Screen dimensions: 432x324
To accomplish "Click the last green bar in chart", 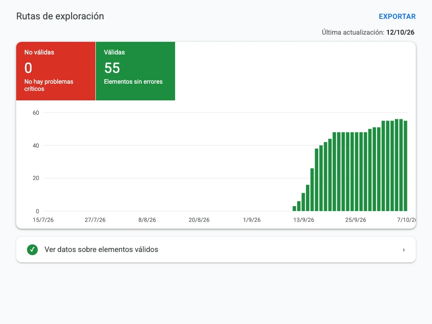I will (405, 166).
